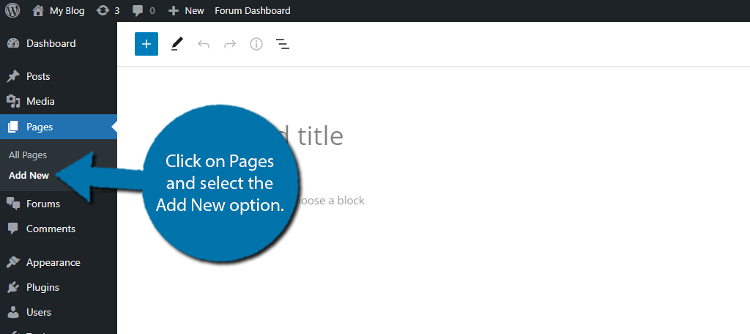Click the home icon beside My Blog

(x=38, y=10)
